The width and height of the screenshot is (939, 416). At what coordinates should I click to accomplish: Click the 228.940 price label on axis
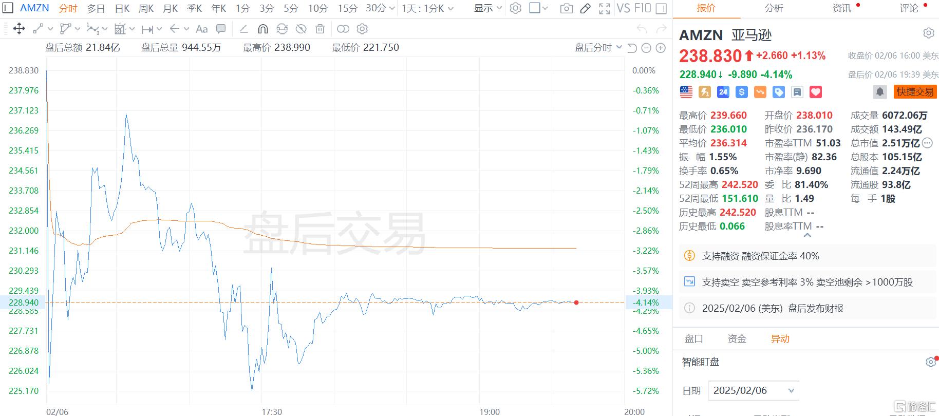pos(24,302)
